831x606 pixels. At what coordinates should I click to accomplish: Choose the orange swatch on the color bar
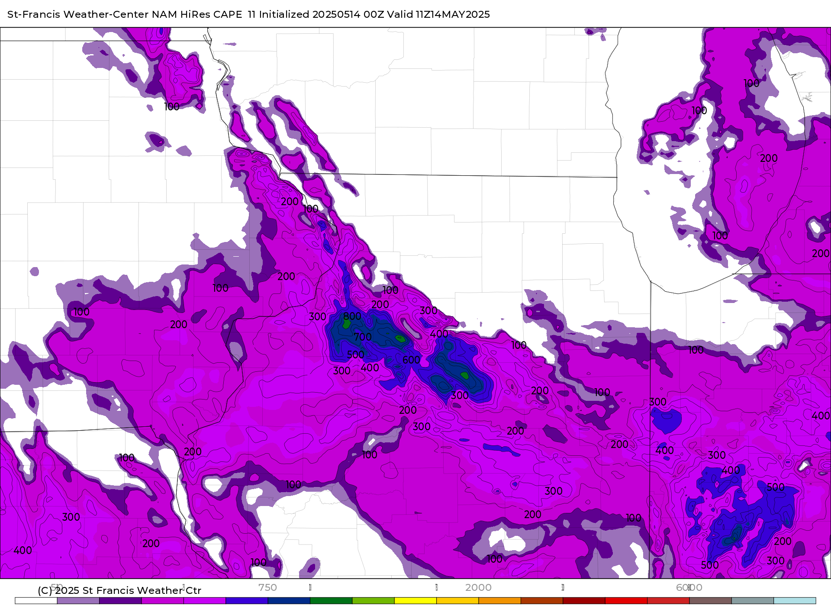(x=499, y=601)
